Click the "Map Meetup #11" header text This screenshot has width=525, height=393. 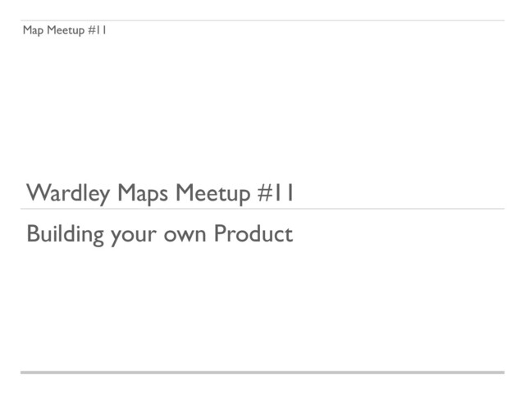(x=64, y=31)
